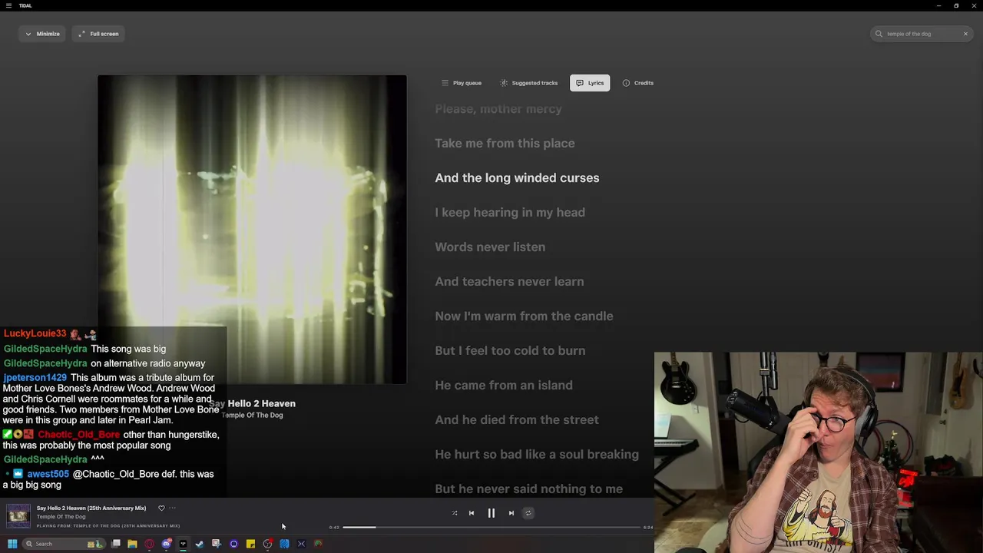Click the large album cover artwork
983x553 pixels.
click(x=252, y=229)
